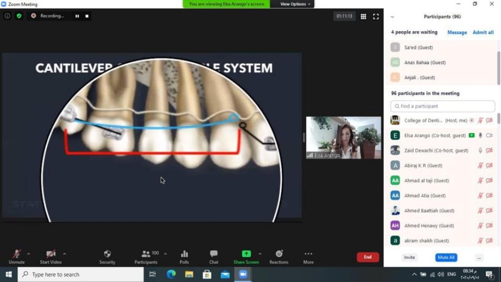Unmute the microphone
Image resolution: width=501 pixels, height=282 pixels.
coord(17,257)
